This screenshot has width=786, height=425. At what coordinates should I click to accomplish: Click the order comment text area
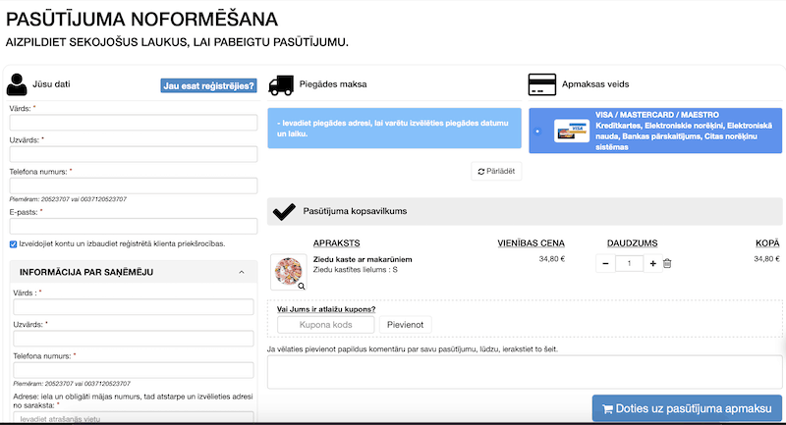(525, 371)
